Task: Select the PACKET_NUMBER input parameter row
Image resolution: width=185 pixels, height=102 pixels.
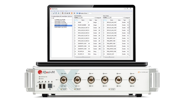Action: [88, 25]
